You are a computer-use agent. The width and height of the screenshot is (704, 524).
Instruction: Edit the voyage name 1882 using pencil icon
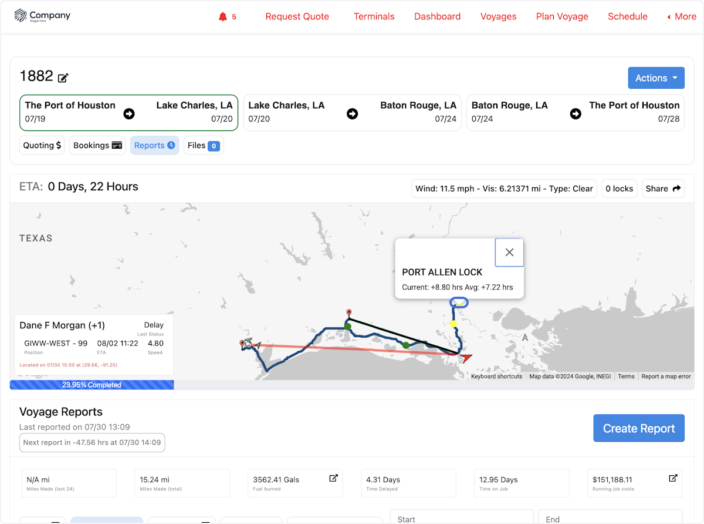pos(63,78)
